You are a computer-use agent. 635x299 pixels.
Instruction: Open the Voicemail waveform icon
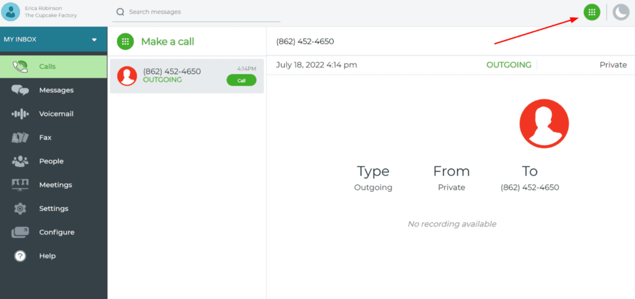point(20,114)
